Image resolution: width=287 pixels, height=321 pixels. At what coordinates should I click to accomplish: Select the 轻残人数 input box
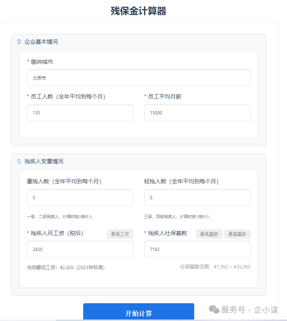click(197, 198)
